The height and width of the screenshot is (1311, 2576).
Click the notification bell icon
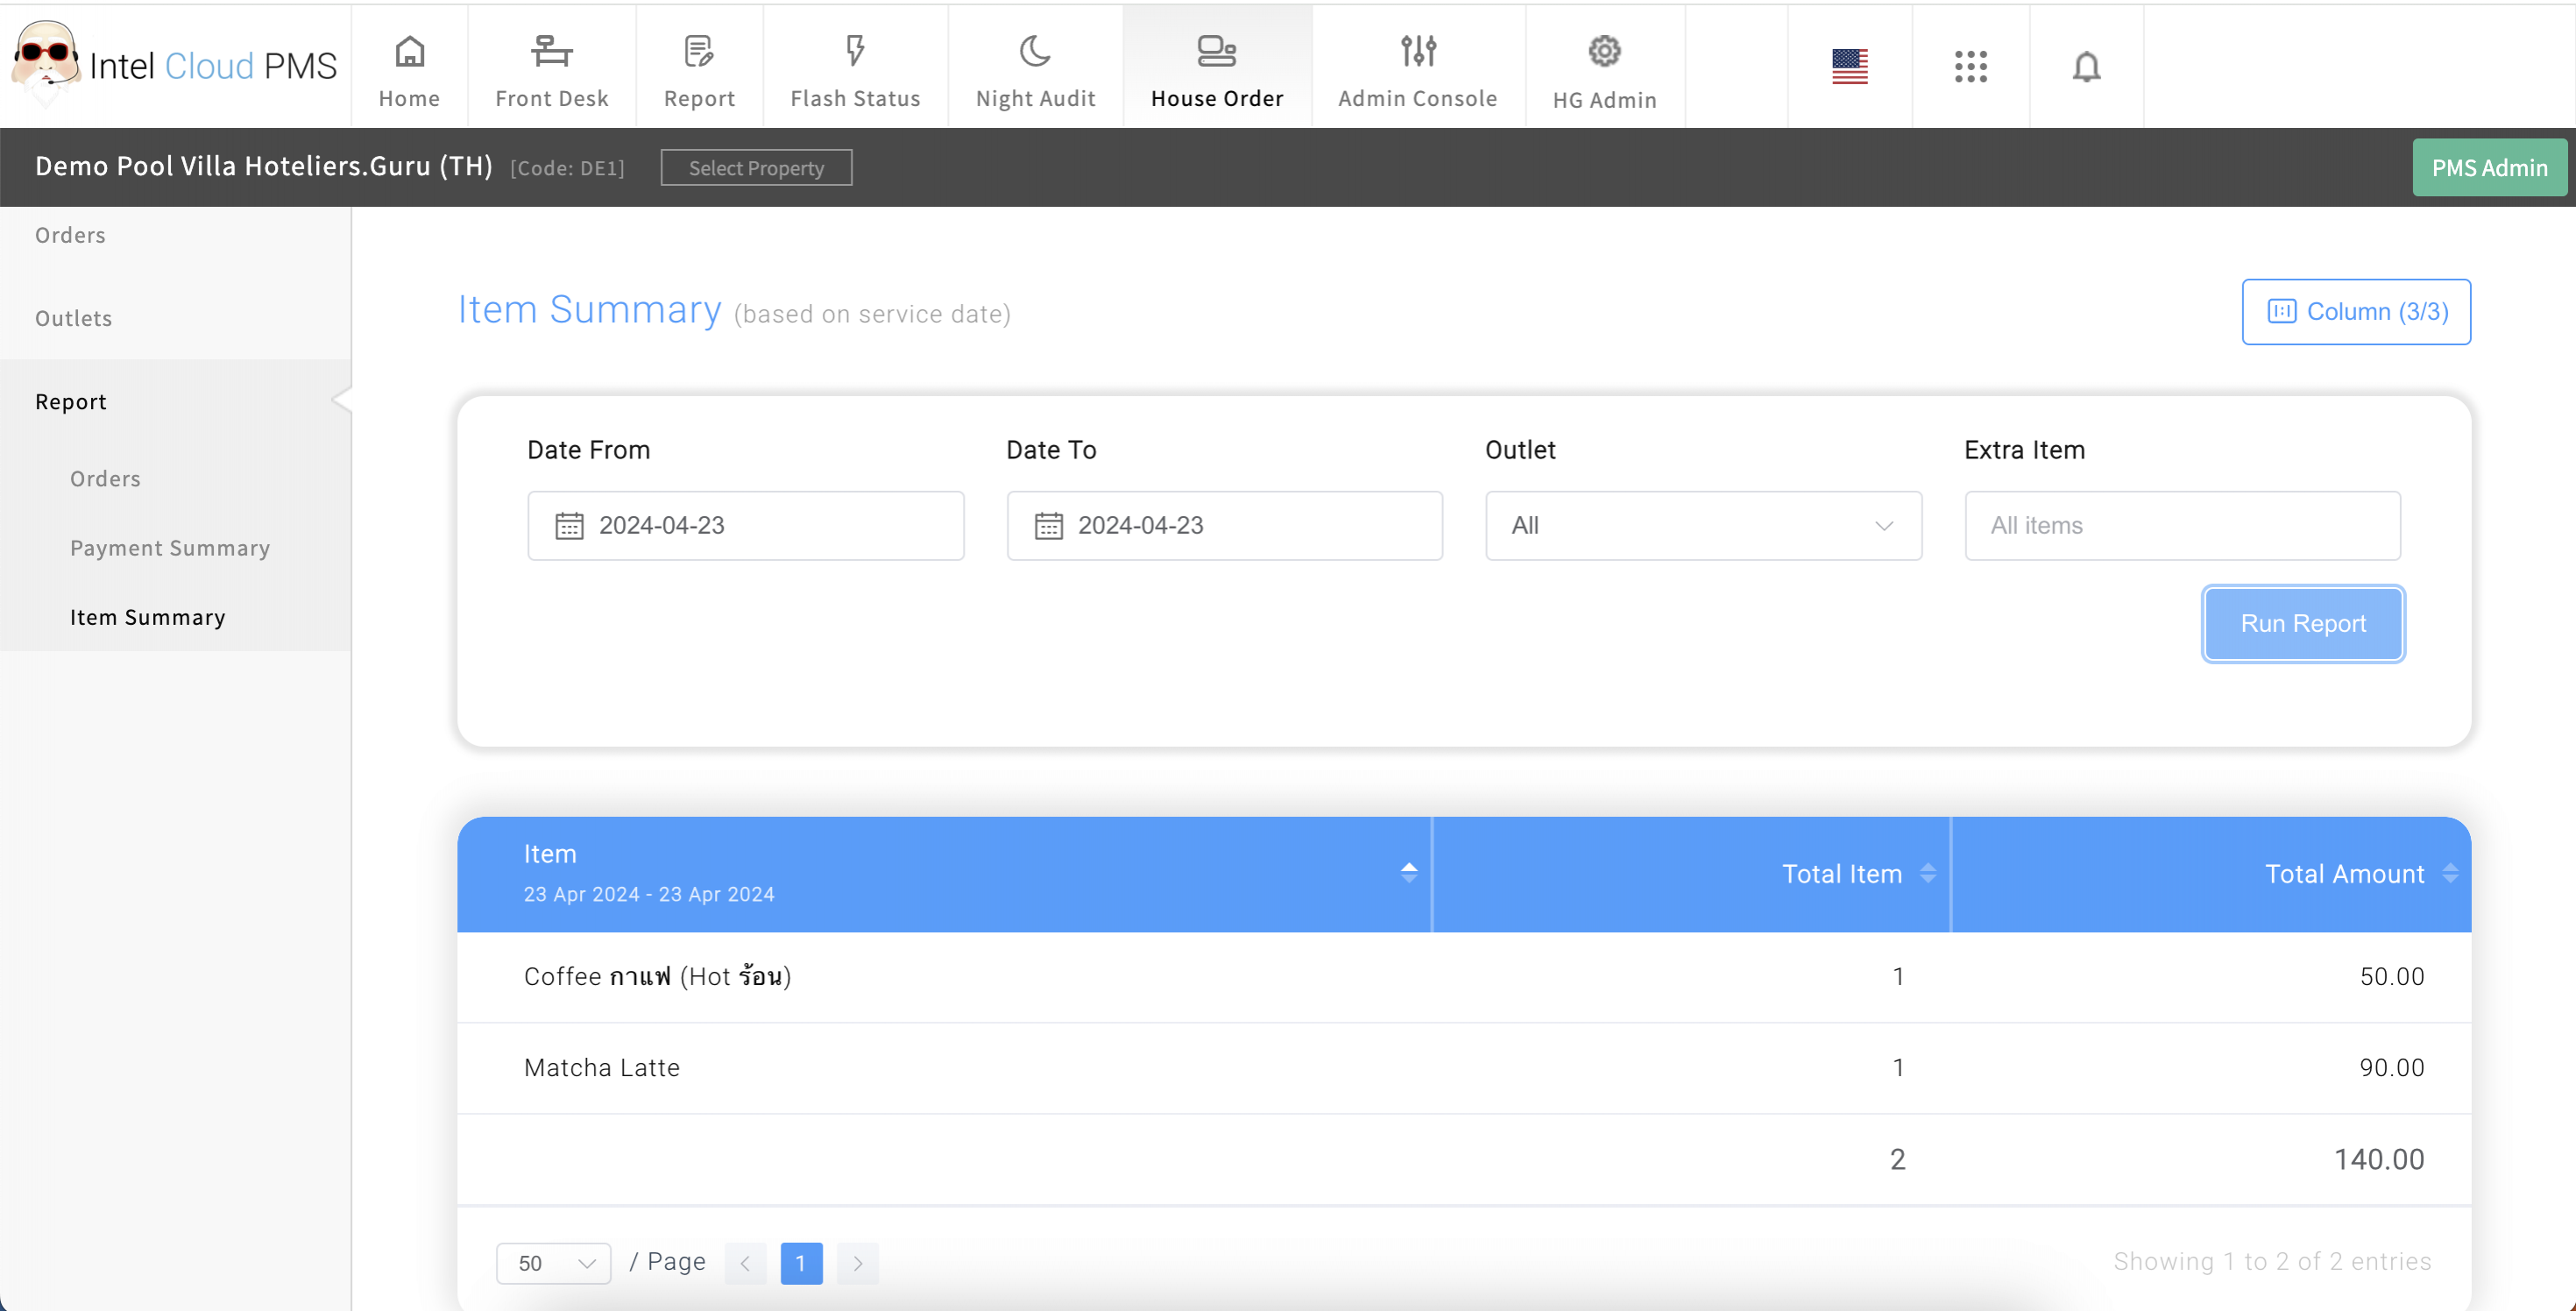(x=2086, y=66)
